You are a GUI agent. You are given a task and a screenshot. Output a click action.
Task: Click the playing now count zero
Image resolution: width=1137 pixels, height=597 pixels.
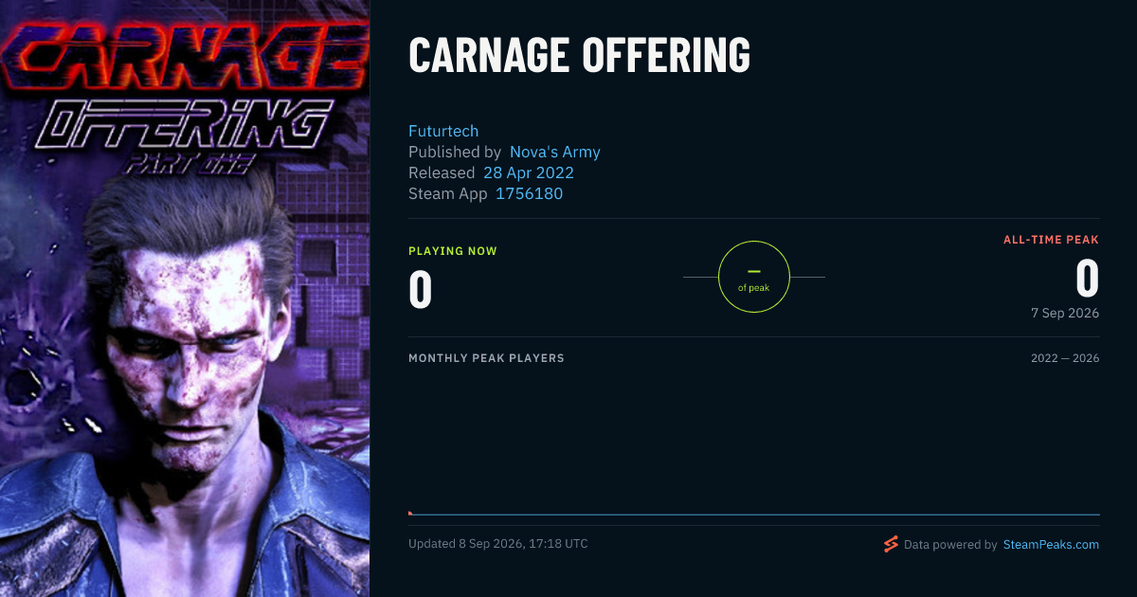click(421, 290)
